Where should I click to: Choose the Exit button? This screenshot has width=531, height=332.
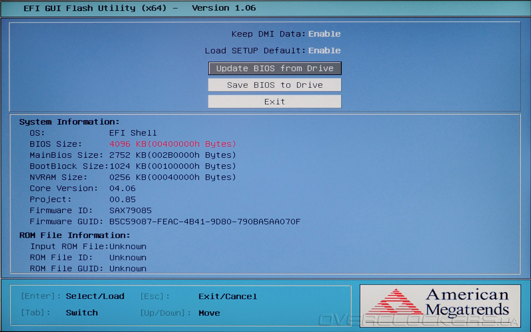pyautogui.click(x=275, y=102)
